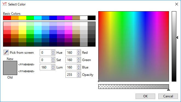The height and width of the screenshot is (102, 181).
Task: Increase Opacity with its up arrow
Action: click(79, 73)
